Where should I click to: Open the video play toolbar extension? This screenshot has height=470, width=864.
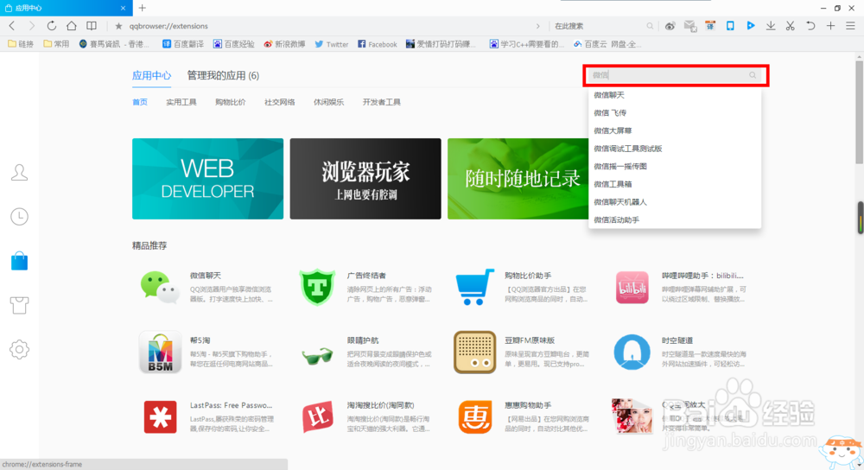pyautogui.click(x=751, y=26)
